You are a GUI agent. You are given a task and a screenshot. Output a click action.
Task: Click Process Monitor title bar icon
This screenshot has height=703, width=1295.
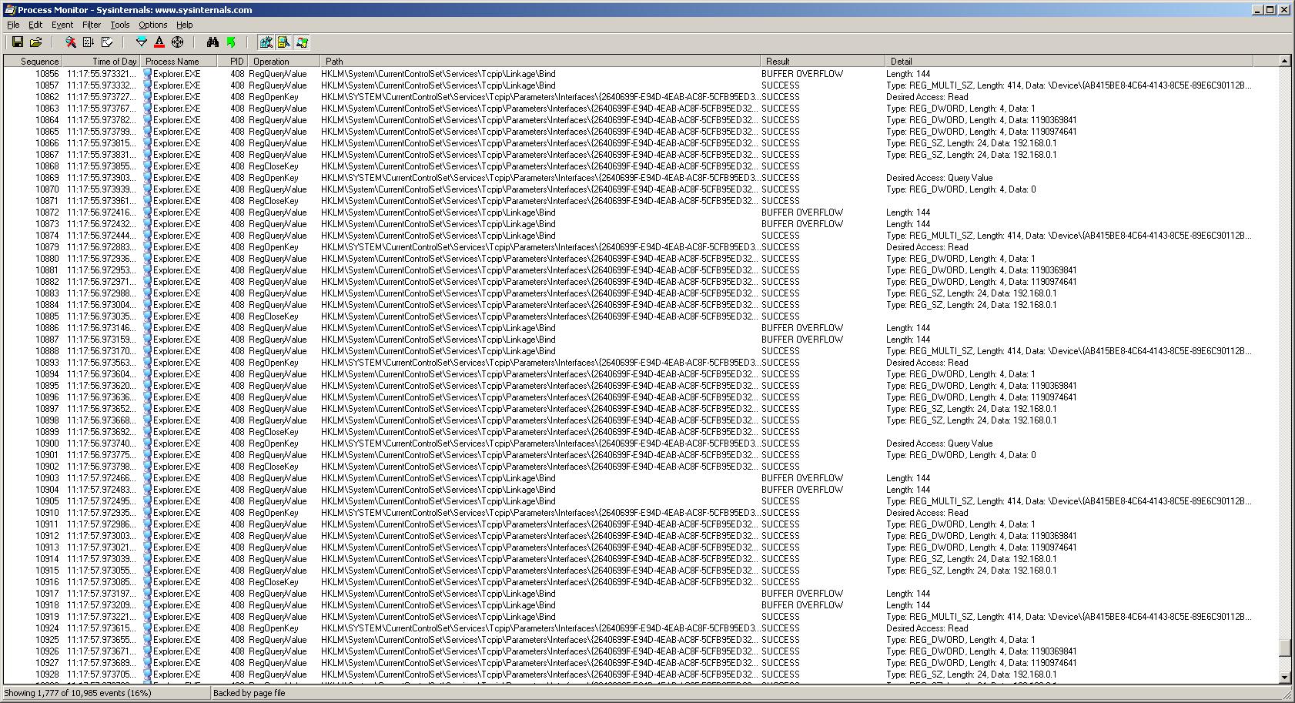click(x=9, y=9)
